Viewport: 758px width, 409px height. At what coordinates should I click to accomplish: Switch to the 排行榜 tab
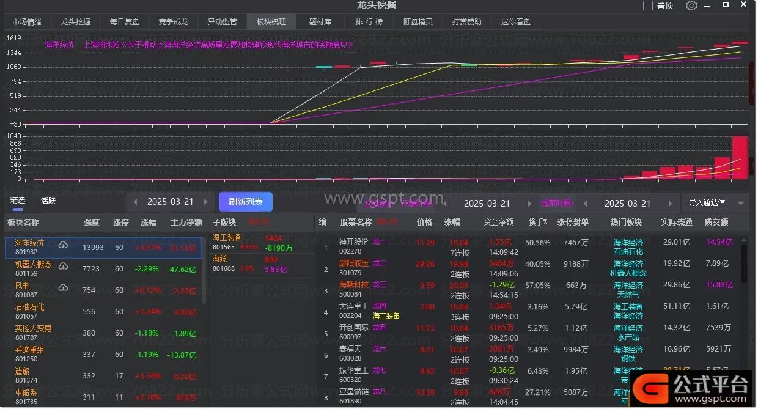click(369, 22)
